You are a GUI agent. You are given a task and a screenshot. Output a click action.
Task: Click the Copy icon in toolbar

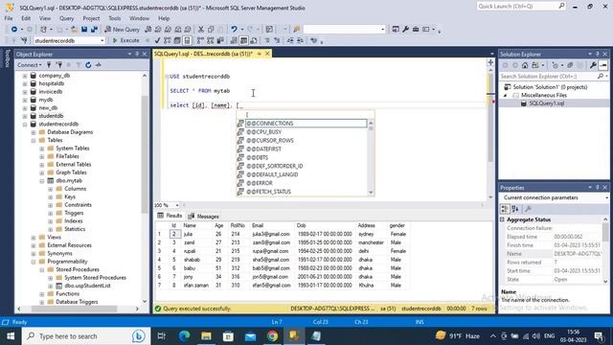[x=211, y=30]
